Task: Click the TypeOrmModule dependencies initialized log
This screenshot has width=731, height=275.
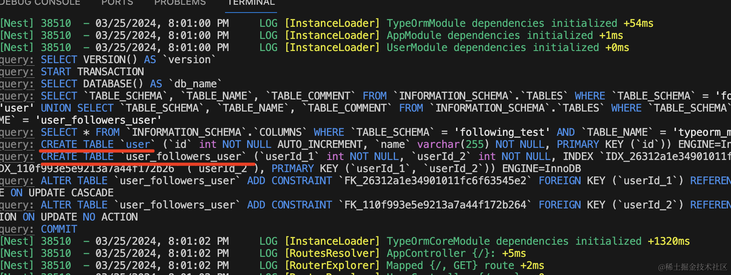Action: tap(501, 23)
